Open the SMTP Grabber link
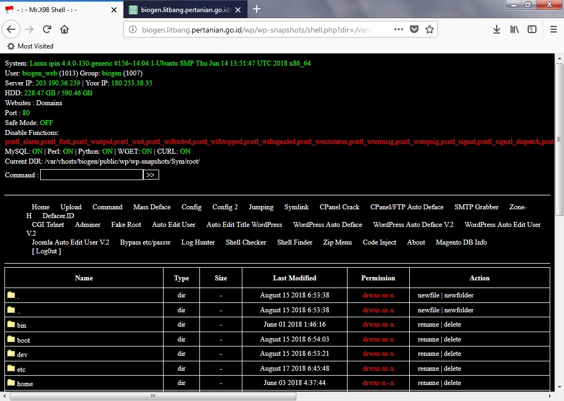This screenshot has width=564, height=401. point(476,207)
